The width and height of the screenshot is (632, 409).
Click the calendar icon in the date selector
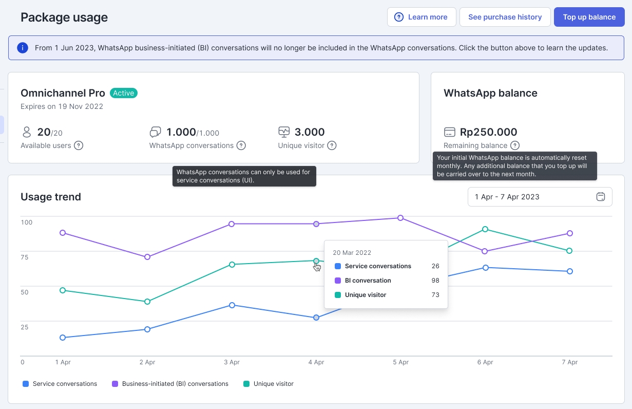click(x=600, y=196)
